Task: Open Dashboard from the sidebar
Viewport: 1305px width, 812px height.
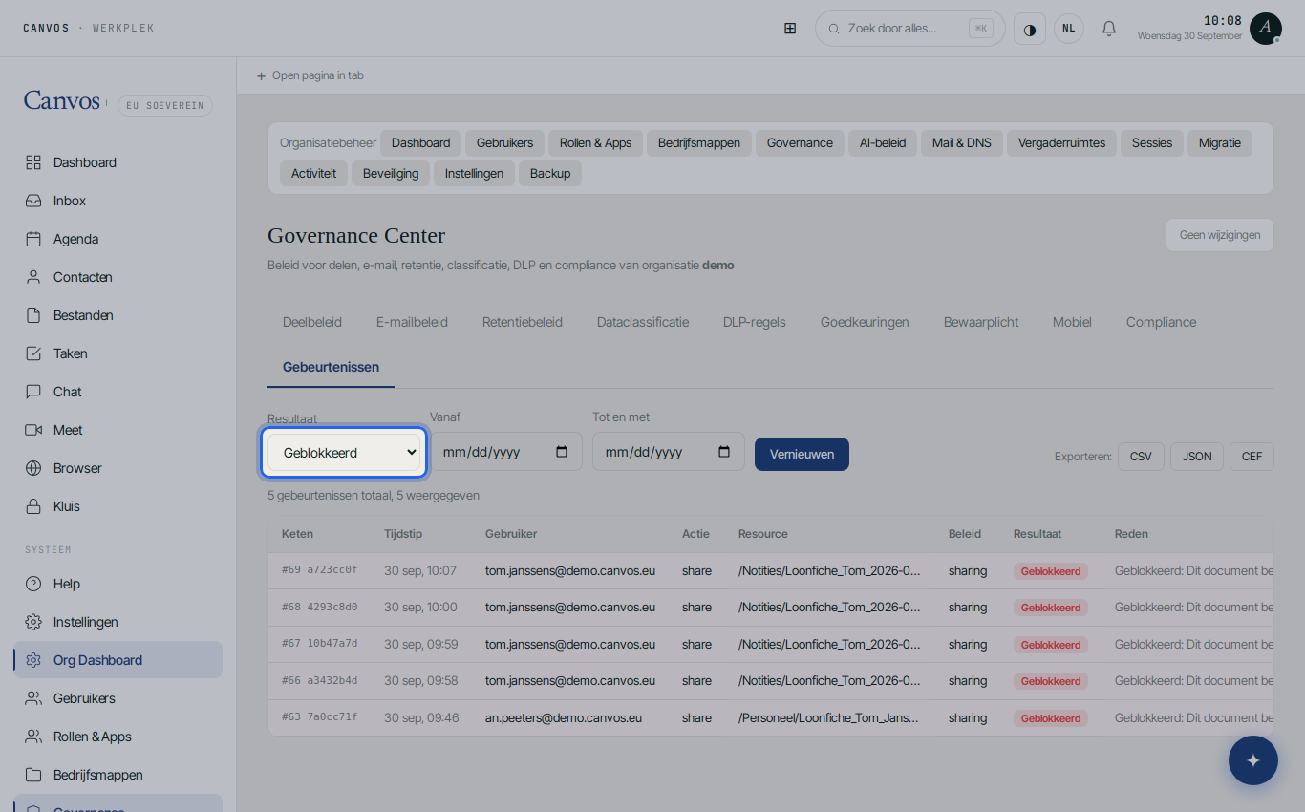Action: 118,162
